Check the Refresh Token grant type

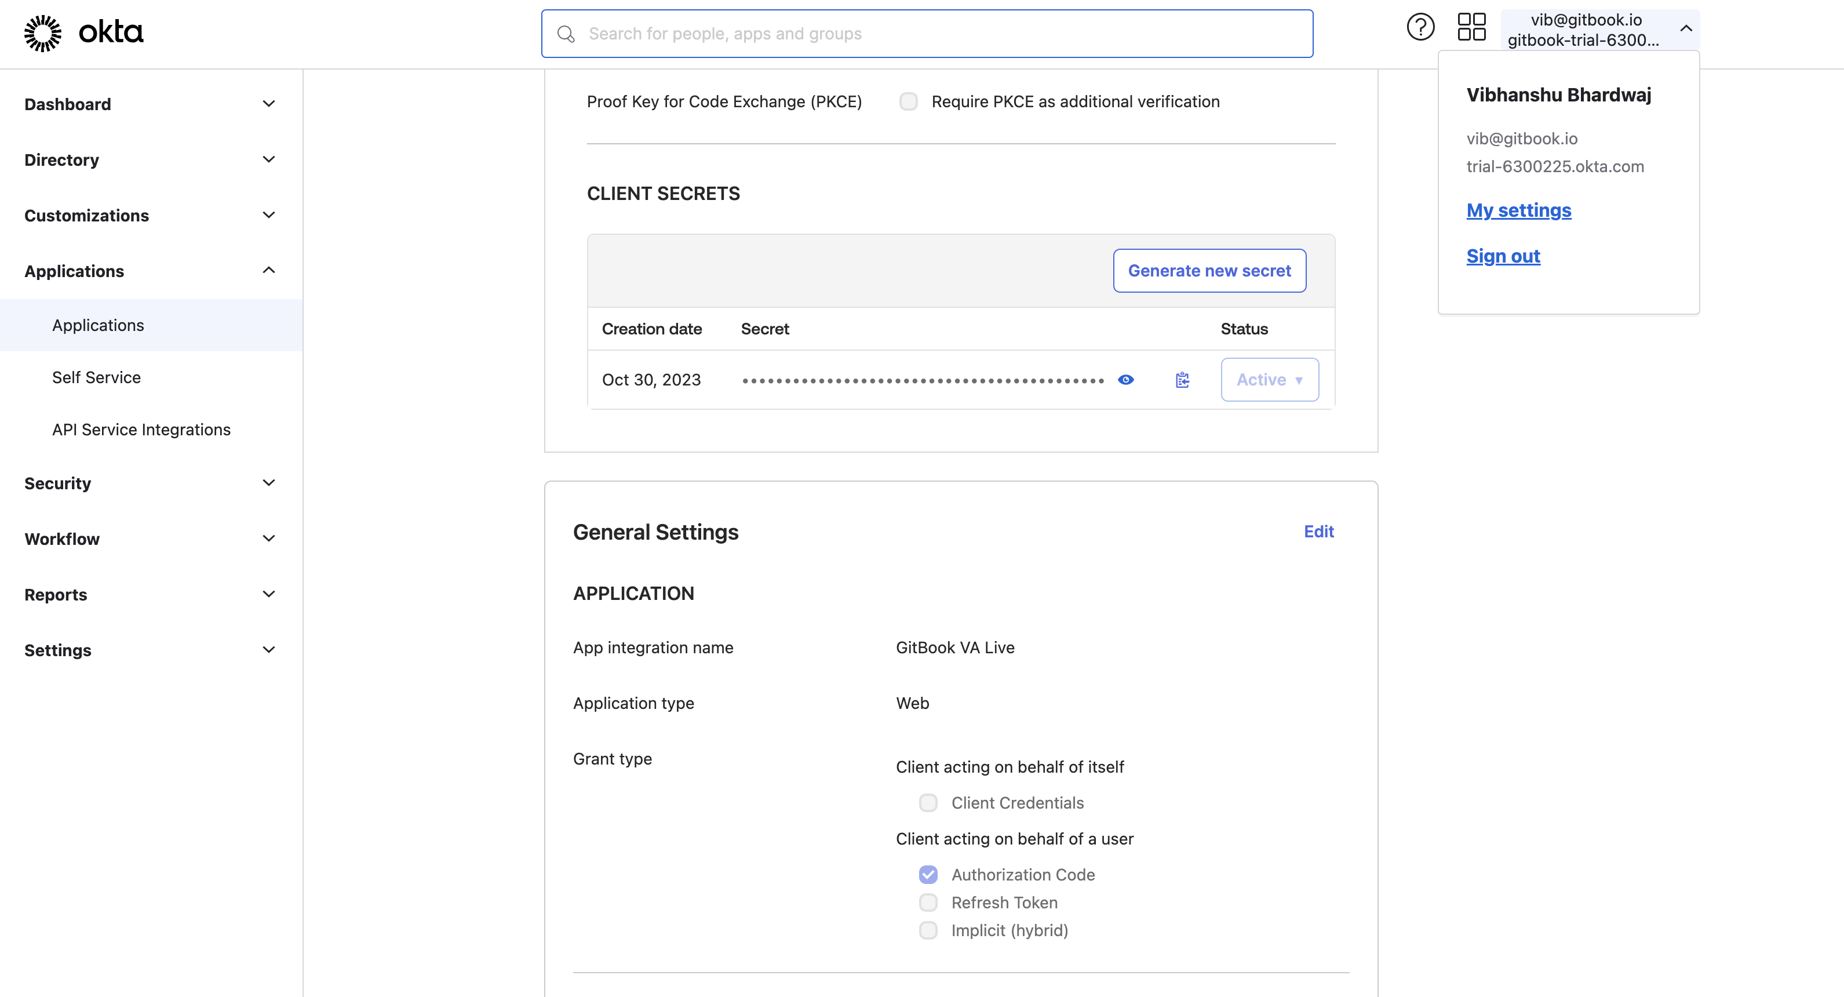pos(928,903)
